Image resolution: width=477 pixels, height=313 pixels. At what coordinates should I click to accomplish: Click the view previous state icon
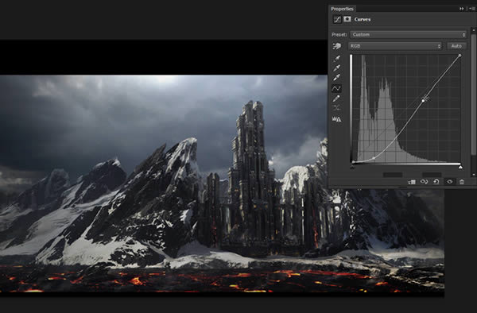[x=424, y=182]
